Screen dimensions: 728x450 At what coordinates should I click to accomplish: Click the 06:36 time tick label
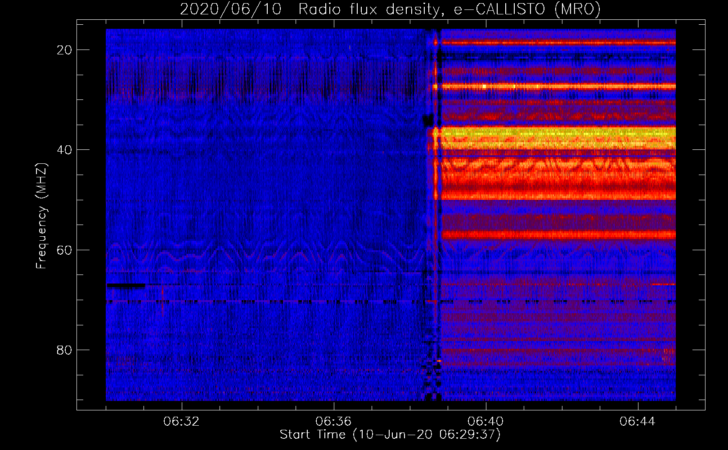click(334, 422)
